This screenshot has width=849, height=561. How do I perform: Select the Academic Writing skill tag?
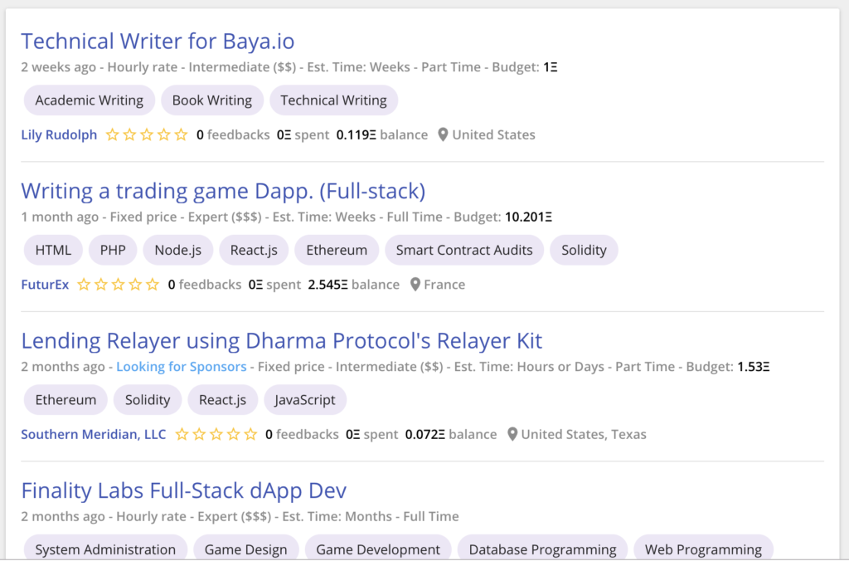click(90, 100)
